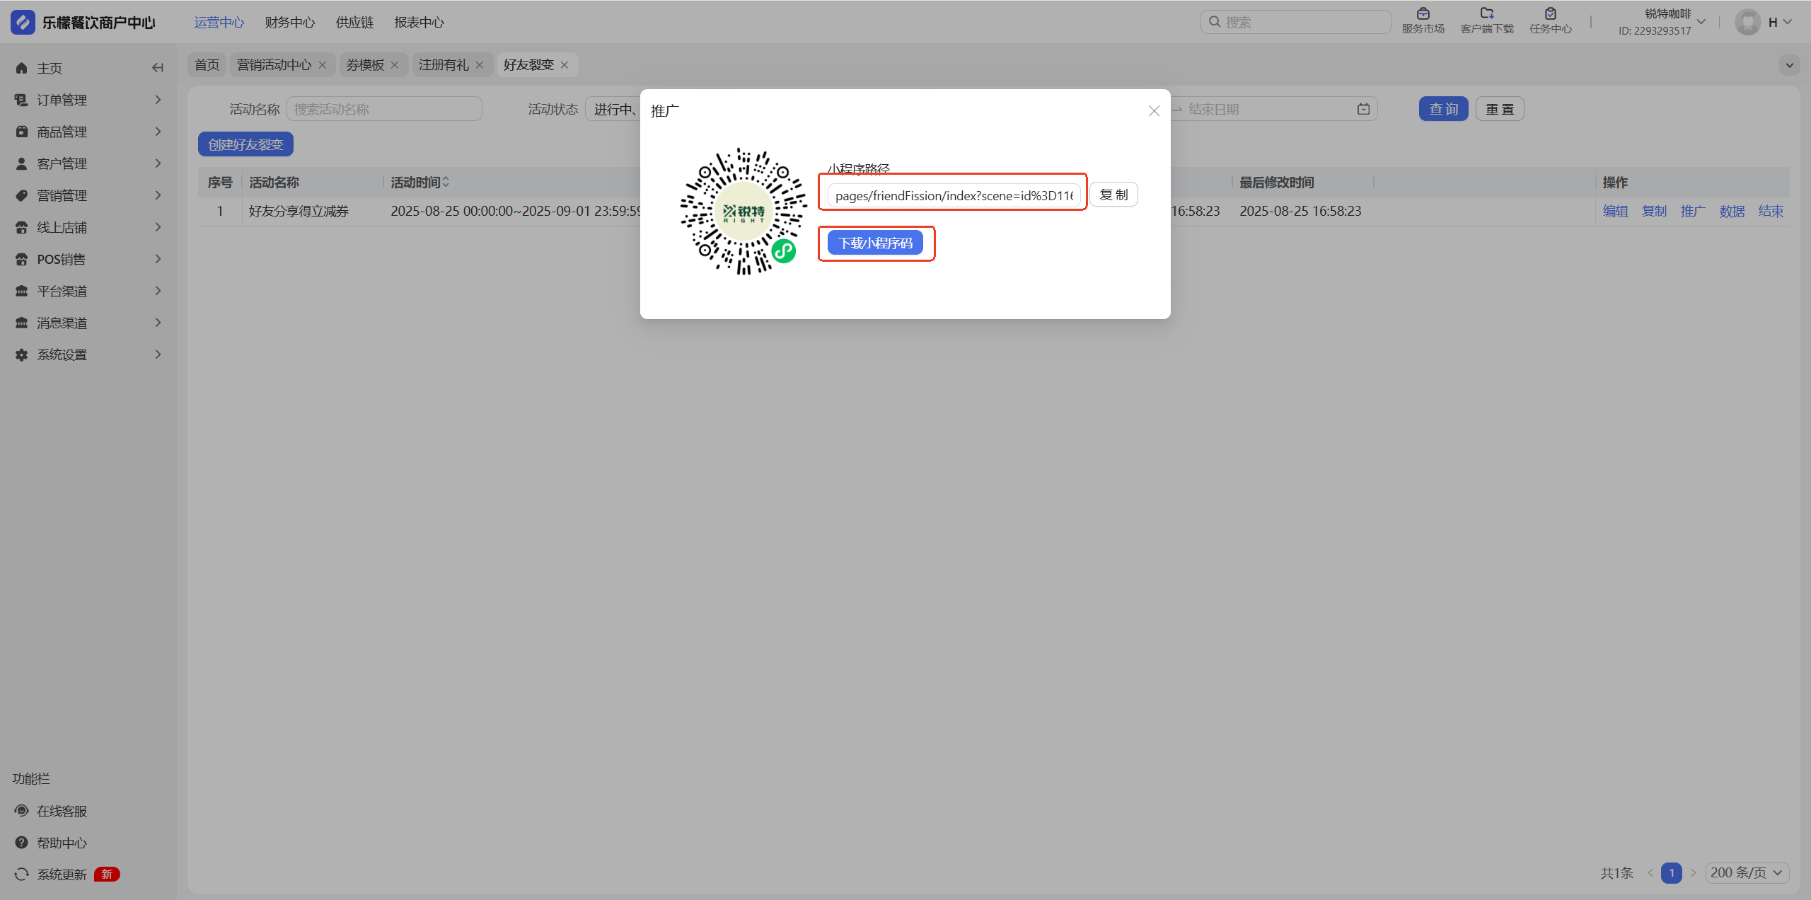Click the 搜索活动名称 input field

tap(384, 109)
